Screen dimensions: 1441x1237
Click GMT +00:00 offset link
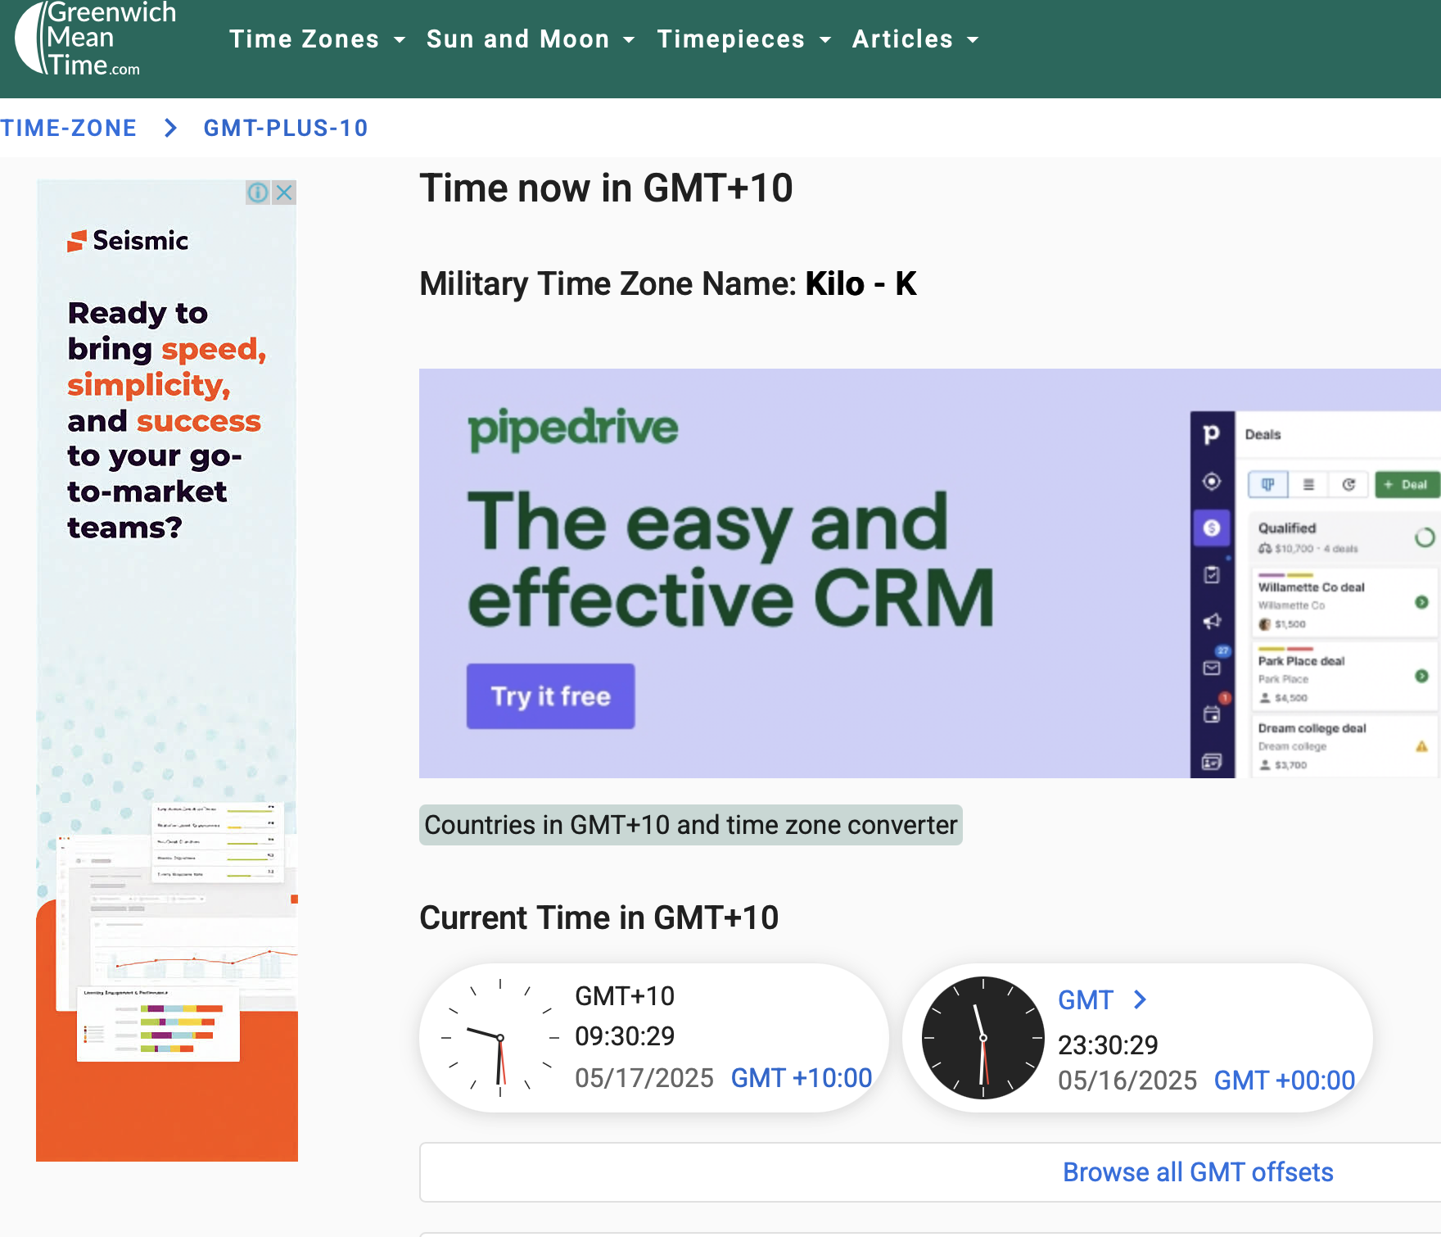tap(1284, 1081)
